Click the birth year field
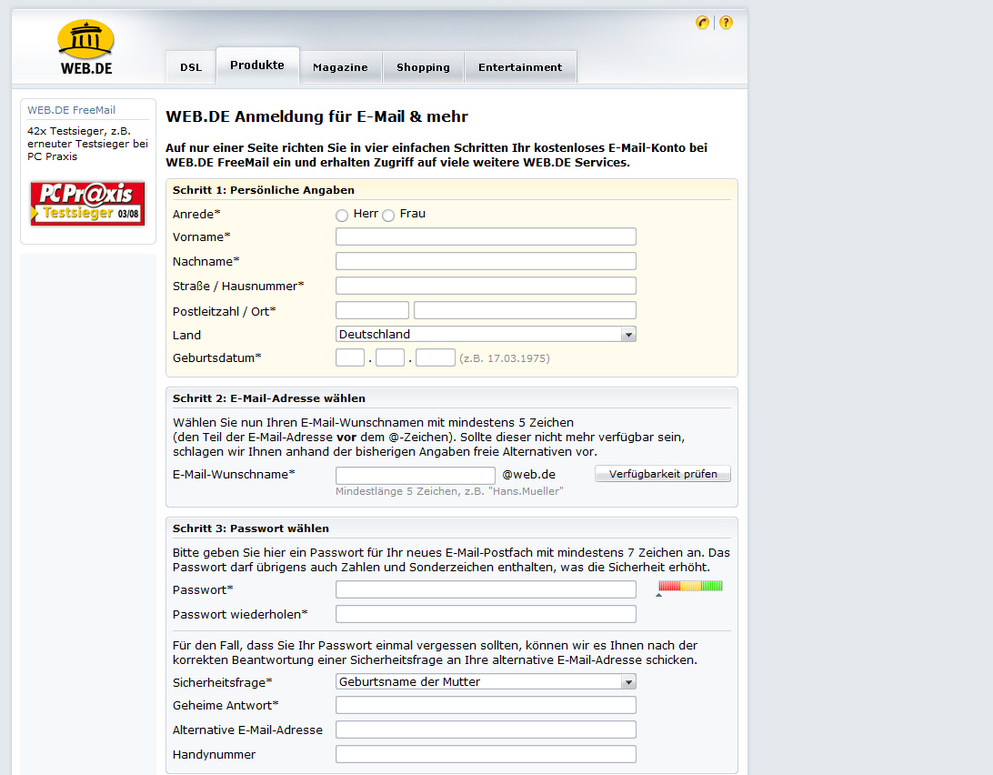 click(436, 358)
